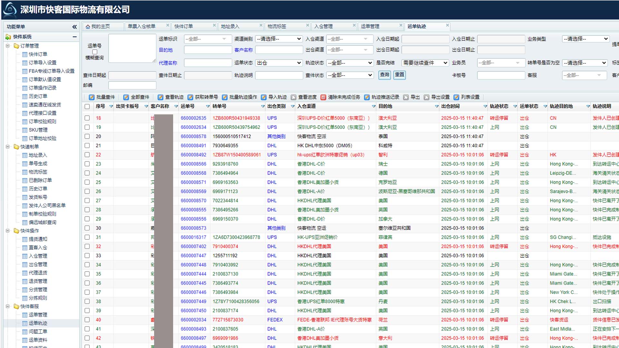Click the home icon on 我的主页 tab
The width and height of the screenshot is (619, 348).
[x=88, y=26]
